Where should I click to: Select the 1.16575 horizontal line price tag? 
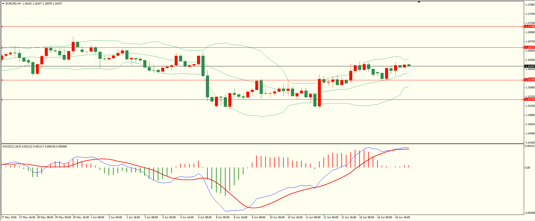tap(530, 47)
